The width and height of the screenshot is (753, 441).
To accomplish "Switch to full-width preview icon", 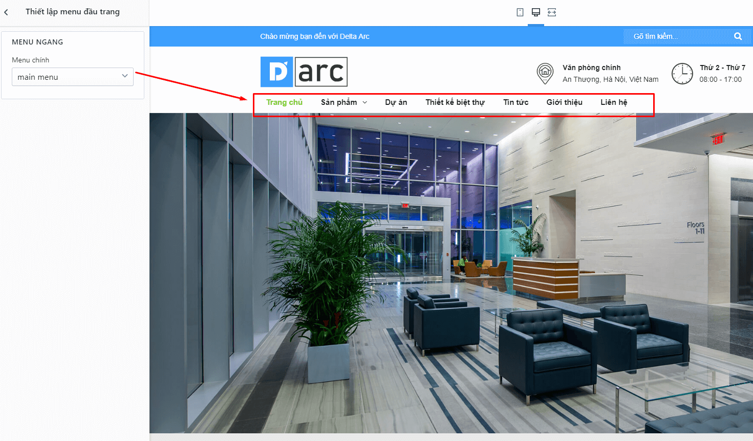I will [552, 12].
